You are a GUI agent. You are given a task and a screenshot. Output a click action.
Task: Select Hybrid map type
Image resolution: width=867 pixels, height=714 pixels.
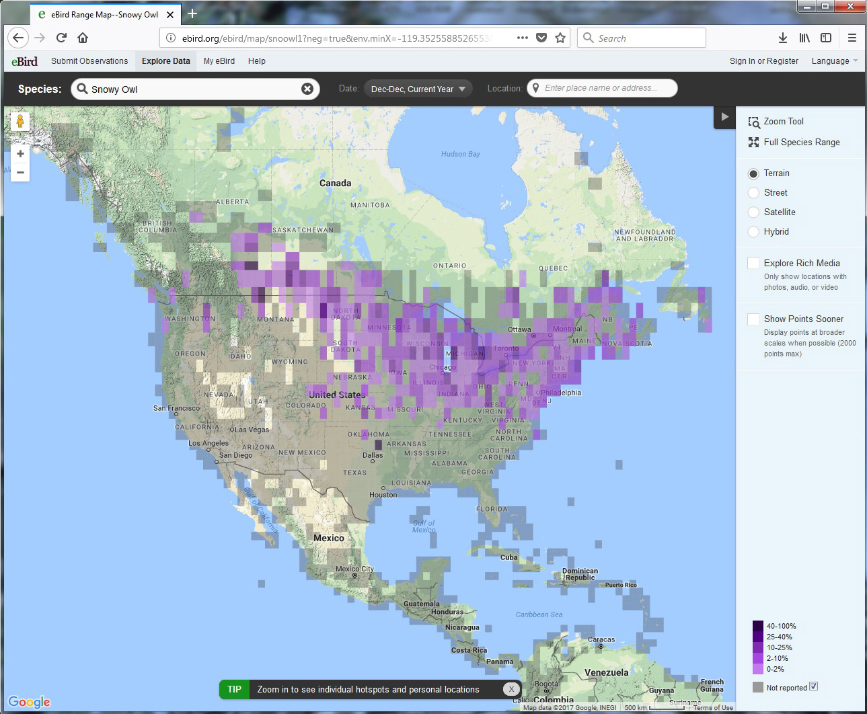click(x=753, y=232)
